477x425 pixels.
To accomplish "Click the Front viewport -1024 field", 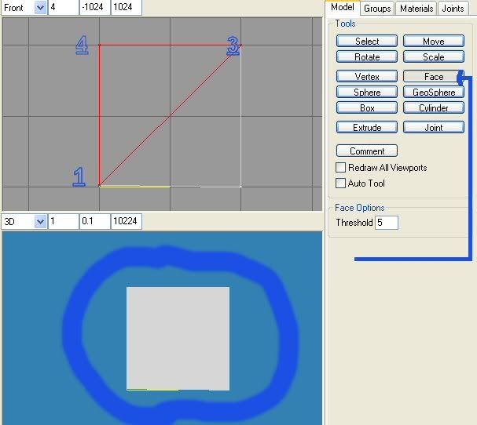I will [94, 7].
